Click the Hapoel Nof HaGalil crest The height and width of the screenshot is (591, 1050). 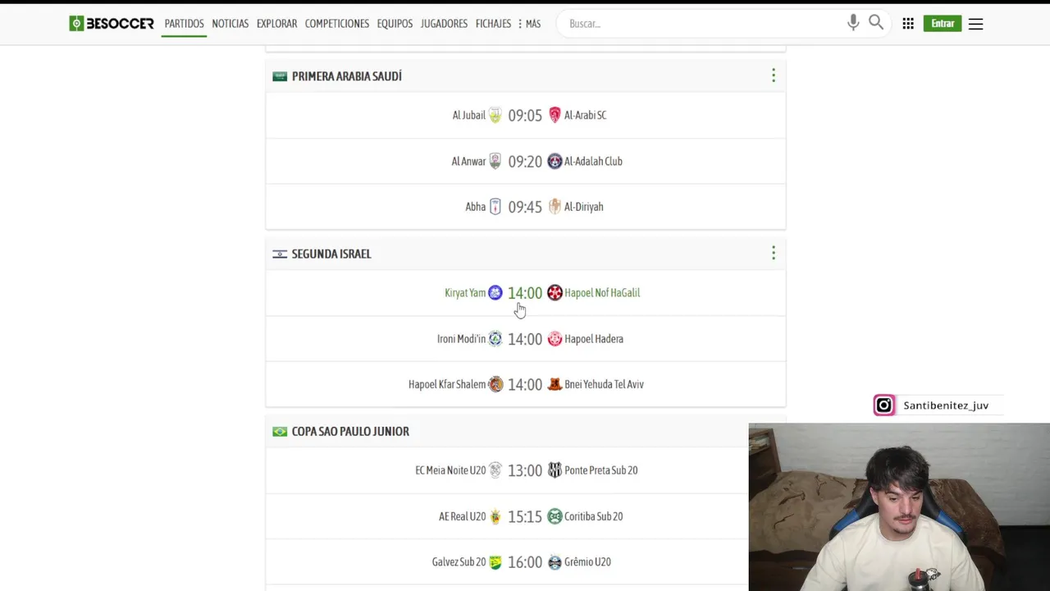point(555,293)
